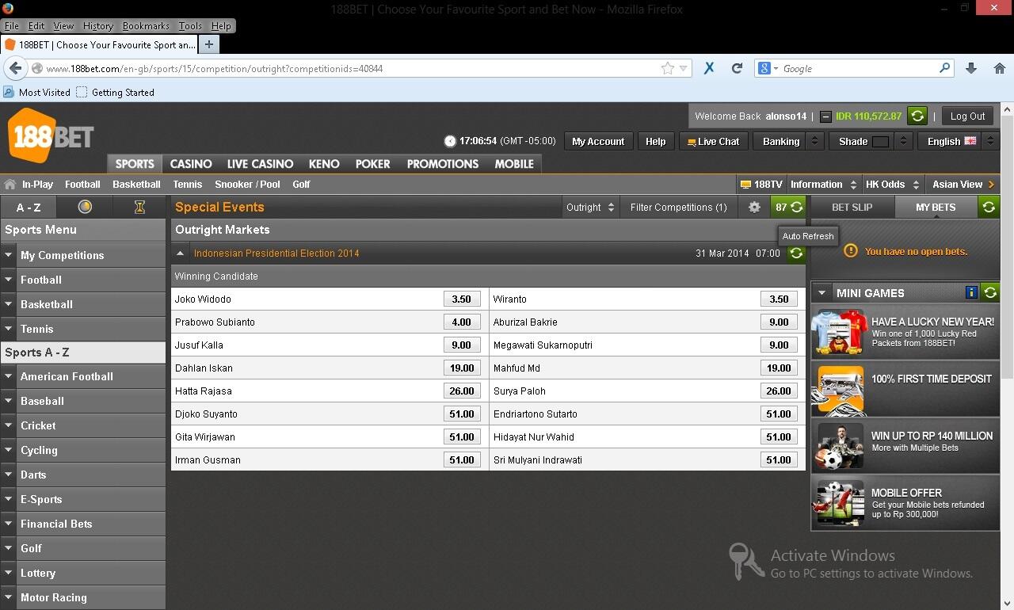Open the Information dropdown
This screenshot has width=1014, height=610.
coord(824,184)
